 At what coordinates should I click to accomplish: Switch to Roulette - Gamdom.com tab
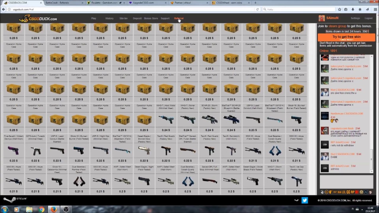[105, 3]
